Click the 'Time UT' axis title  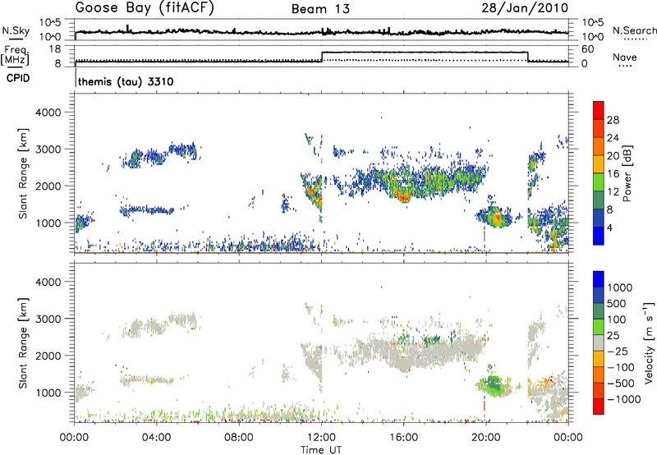[x=321, y=450]
